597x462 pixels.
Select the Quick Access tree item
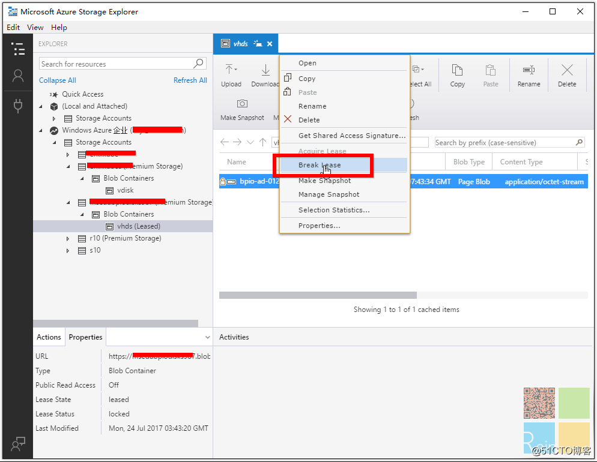[x=83, y=94]
